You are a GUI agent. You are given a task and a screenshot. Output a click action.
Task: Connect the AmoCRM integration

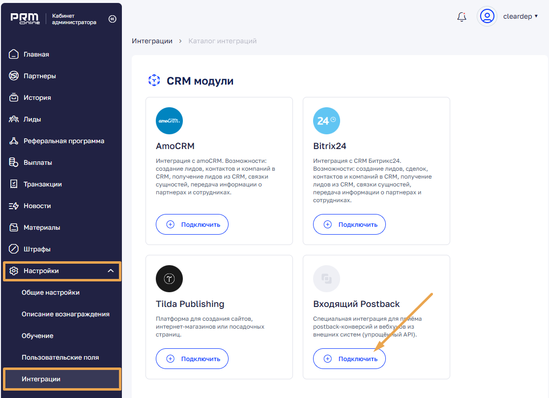tap(192, 225)
